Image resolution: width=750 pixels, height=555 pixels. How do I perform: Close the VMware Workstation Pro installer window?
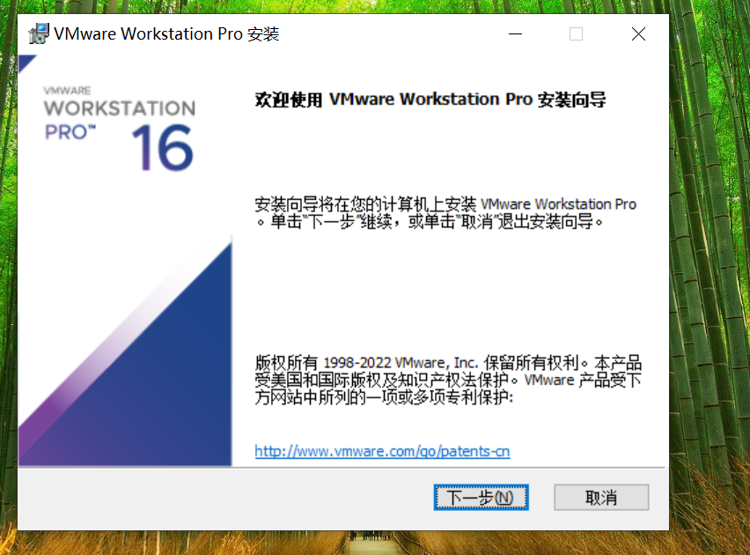(638, 34)
